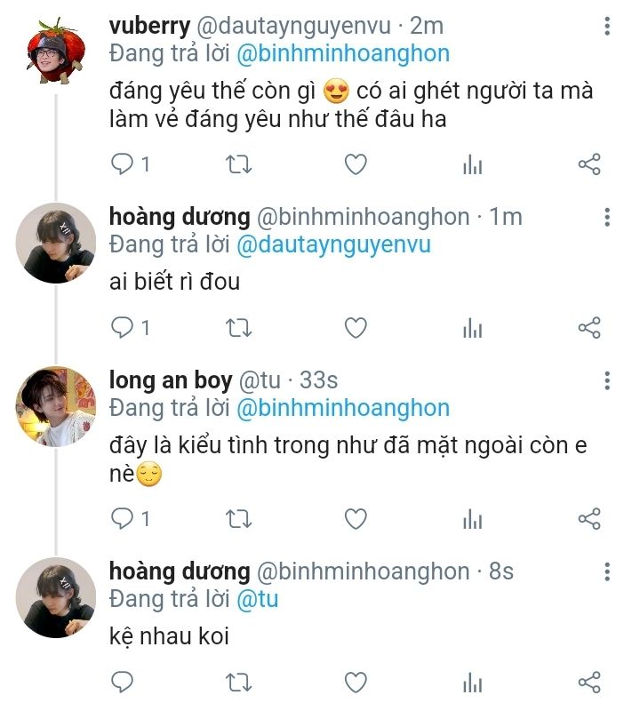
Task: Click the @dautaynguyenvu mention link
Action: click(332, 244)
